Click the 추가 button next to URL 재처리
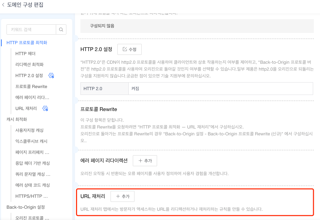The height and width of the screenshot is (220, 320). [x=123, y=196]
